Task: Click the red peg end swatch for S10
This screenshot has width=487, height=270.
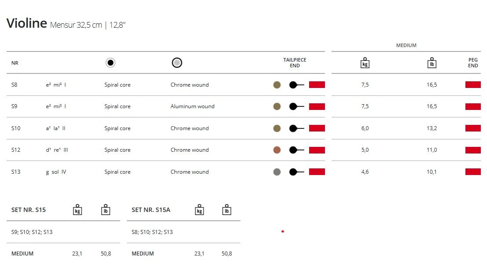Action: [473, 128]
